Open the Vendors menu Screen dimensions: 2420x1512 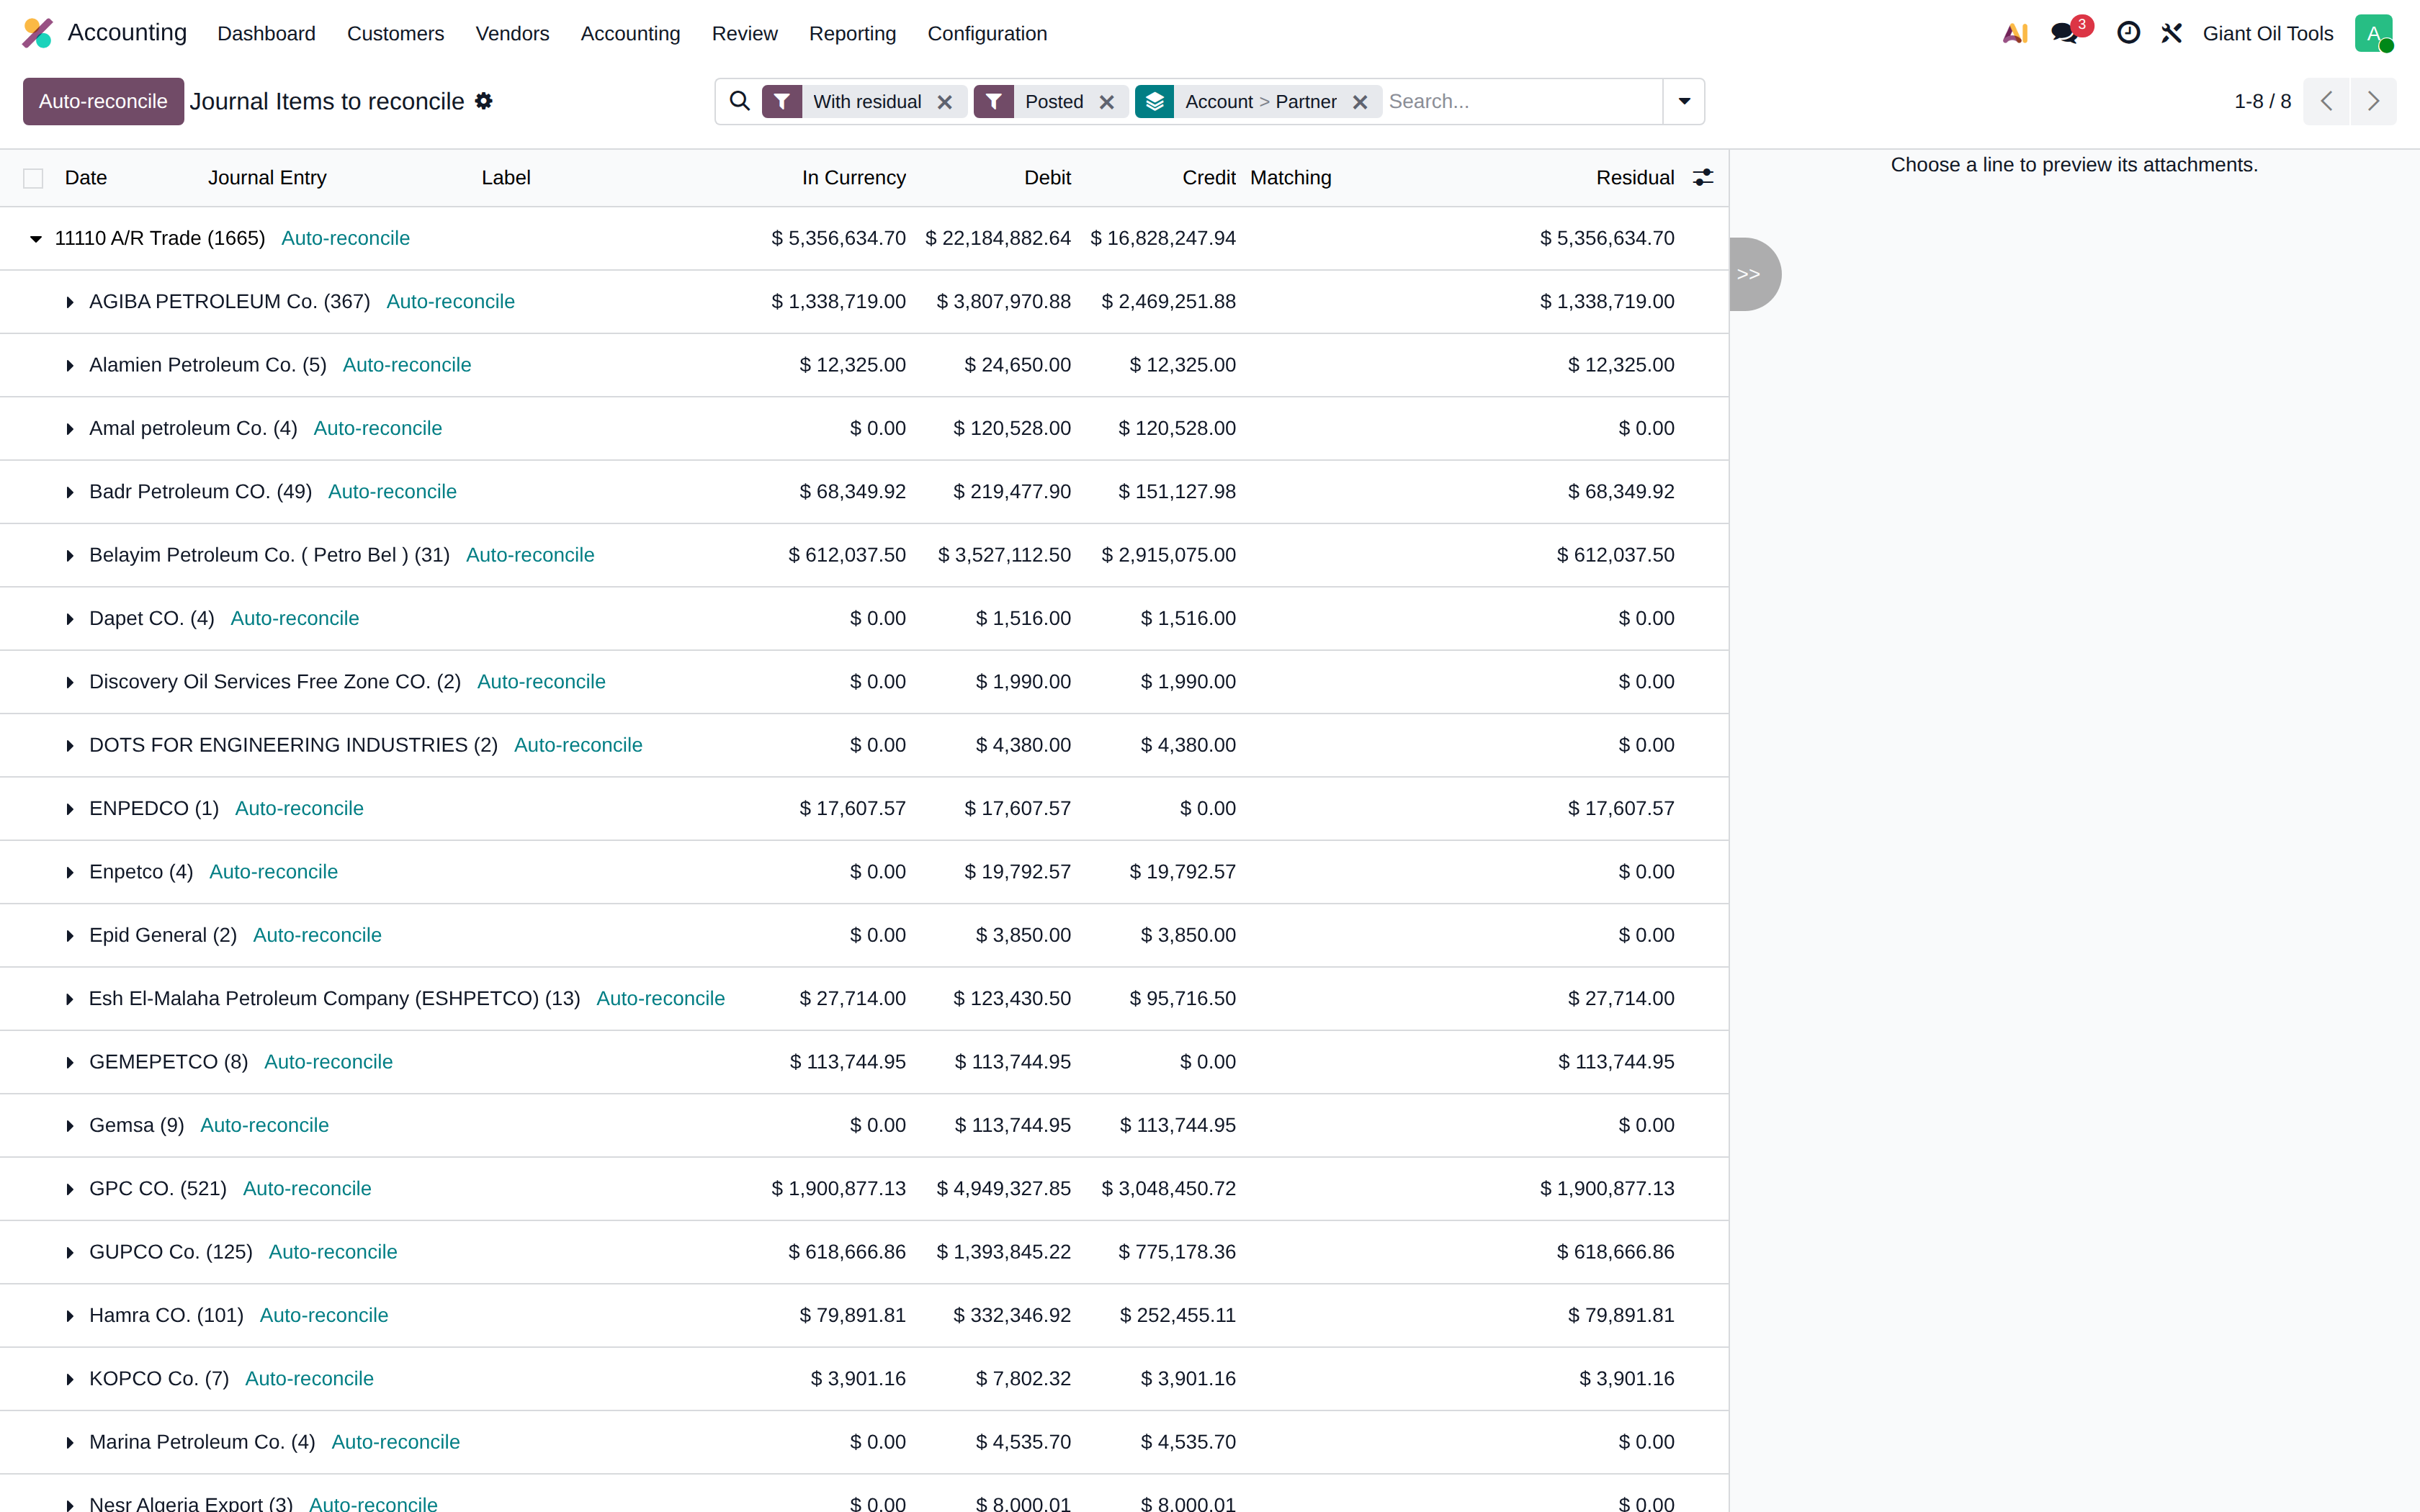click(x=512, y=33)
